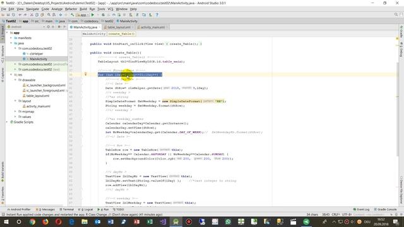The height and width of the screenshot is (227, 404).
Task: Open the Messages tool window
Action: (45, 209)
